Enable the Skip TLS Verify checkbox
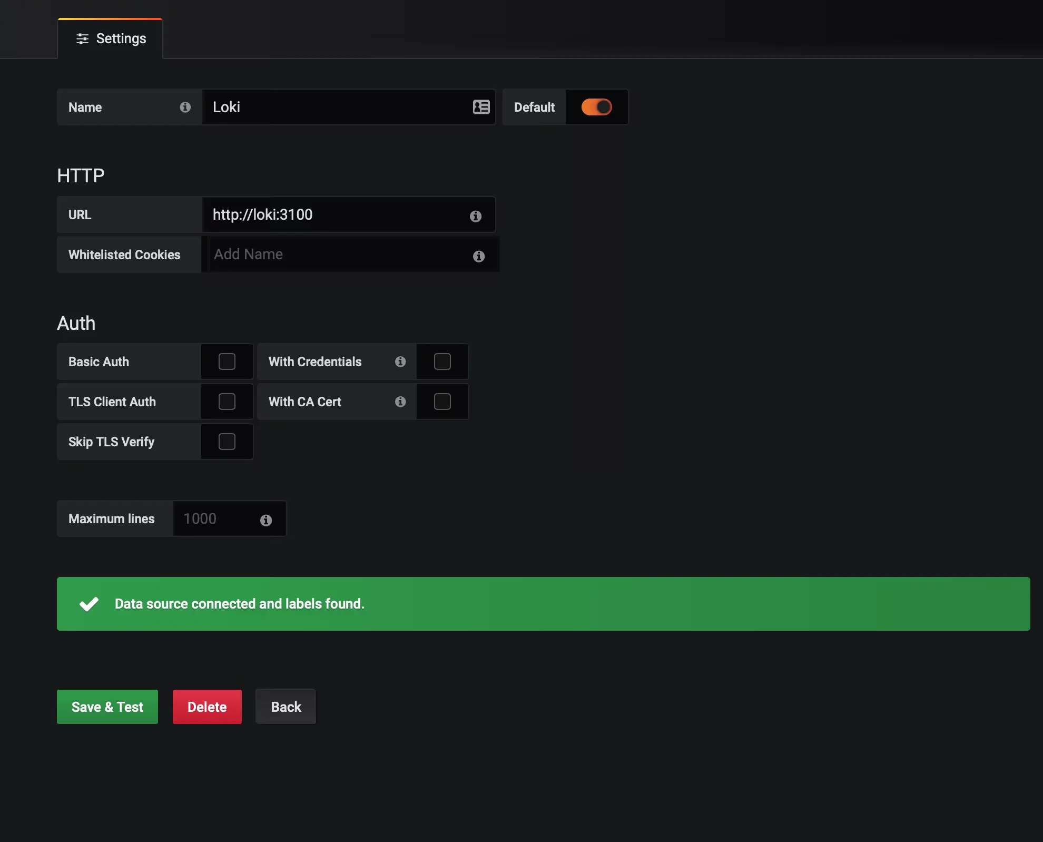The image size is (1043, 842). coord(227,442)
